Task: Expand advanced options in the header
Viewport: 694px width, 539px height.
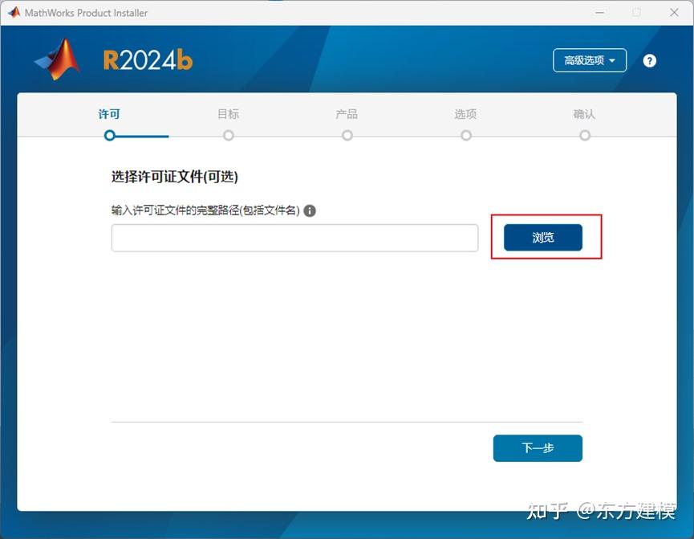Action: [590, 60]
